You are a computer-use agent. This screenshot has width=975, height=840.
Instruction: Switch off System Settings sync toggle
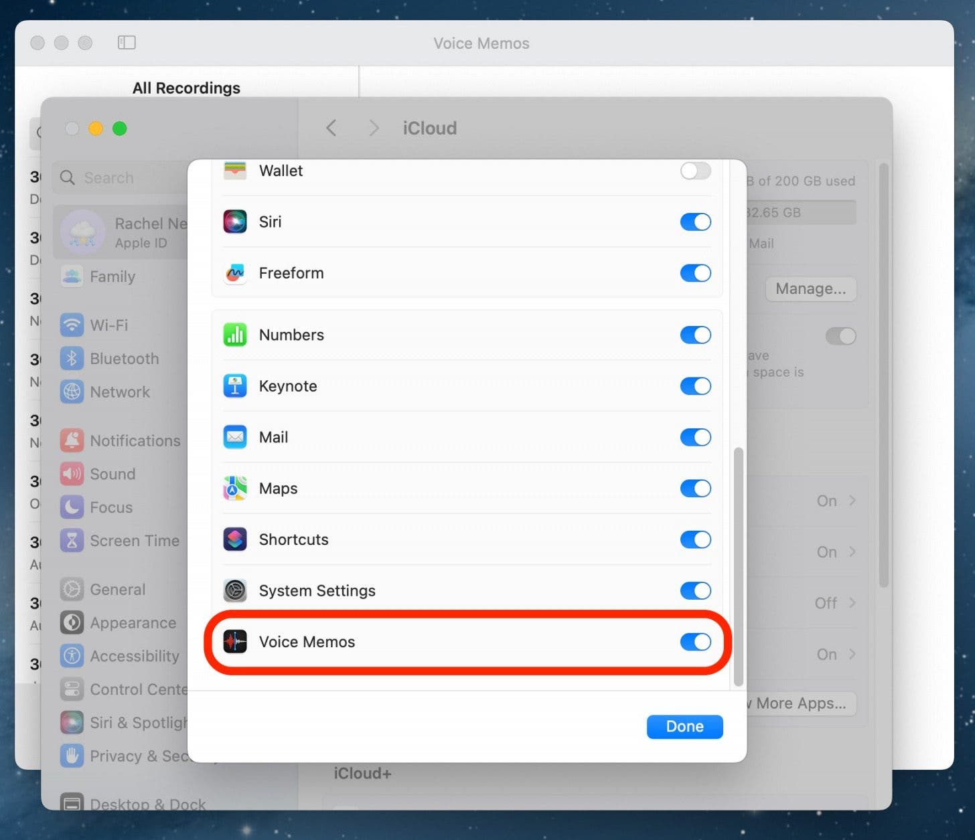695,590
